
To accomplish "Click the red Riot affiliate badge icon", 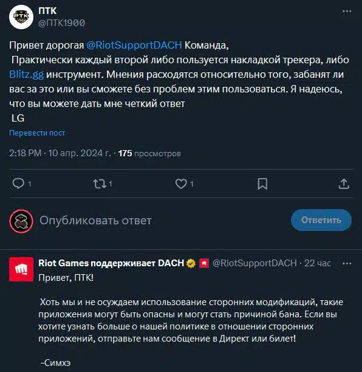I will [x=204, y=263].
